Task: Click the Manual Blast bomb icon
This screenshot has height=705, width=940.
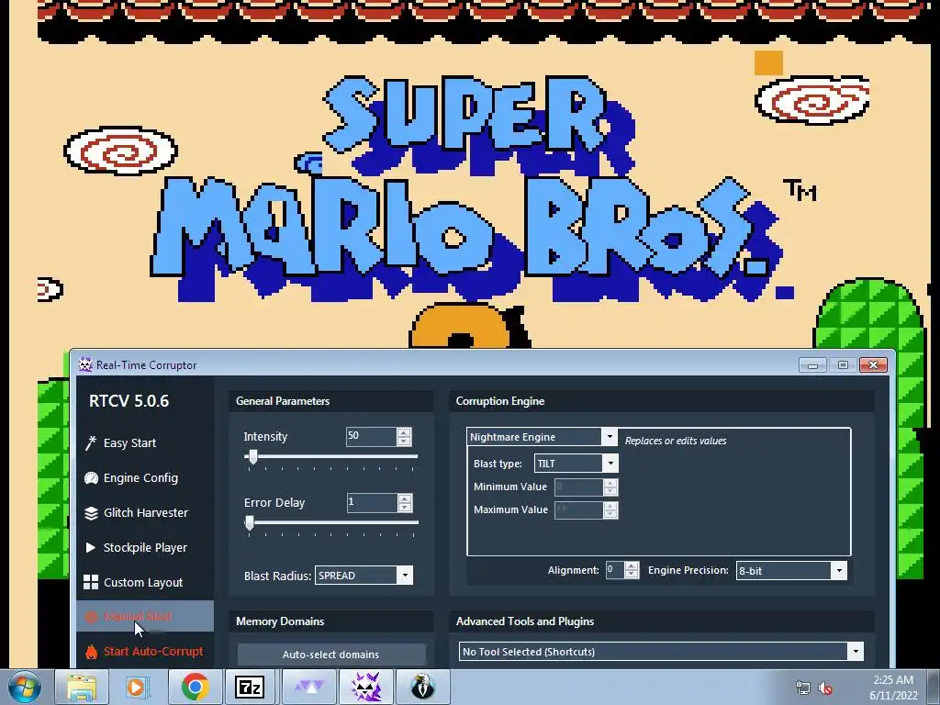Action: (91, 617)
